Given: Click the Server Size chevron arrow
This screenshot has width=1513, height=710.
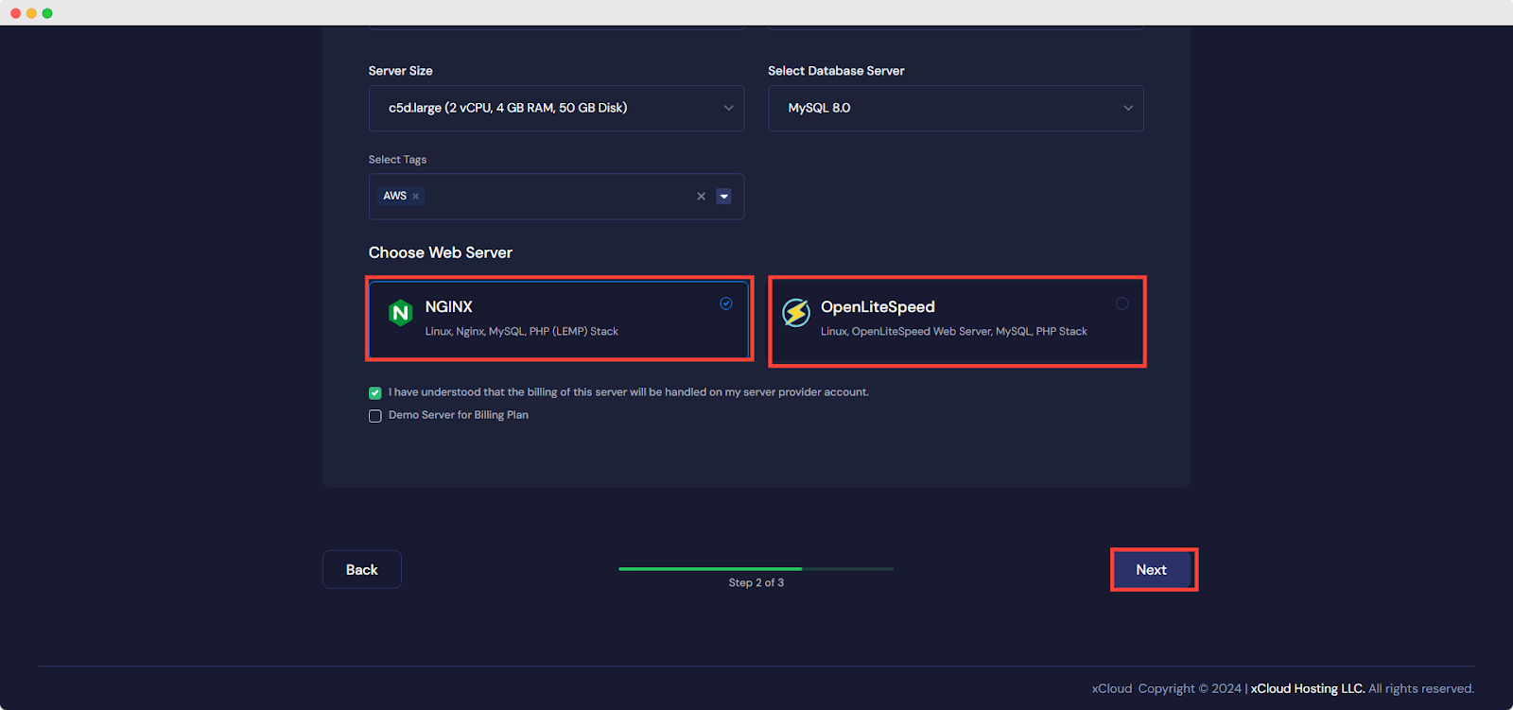Looking at the screenshot, I should [x=728, y=108].
